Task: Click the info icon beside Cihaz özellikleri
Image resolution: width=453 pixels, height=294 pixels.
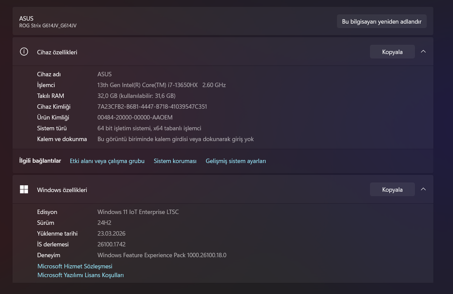Action: click(24, 52)
